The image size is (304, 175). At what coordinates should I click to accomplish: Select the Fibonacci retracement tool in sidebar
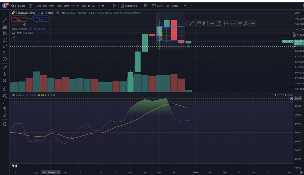[x=5, y=27]
